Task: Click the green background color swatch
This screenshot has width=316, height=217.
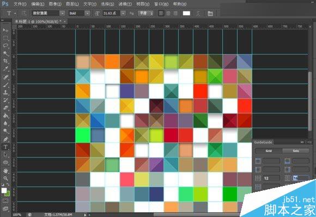Action: (8, 195)
